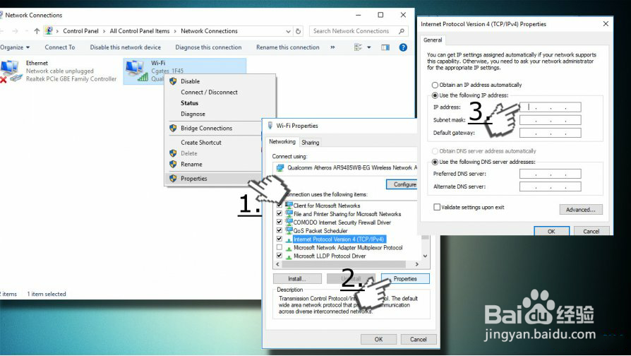This screenshot has height=356, width=631.
Task: Close the IPv4 Properties dialog
Action: tap(606, 24)
